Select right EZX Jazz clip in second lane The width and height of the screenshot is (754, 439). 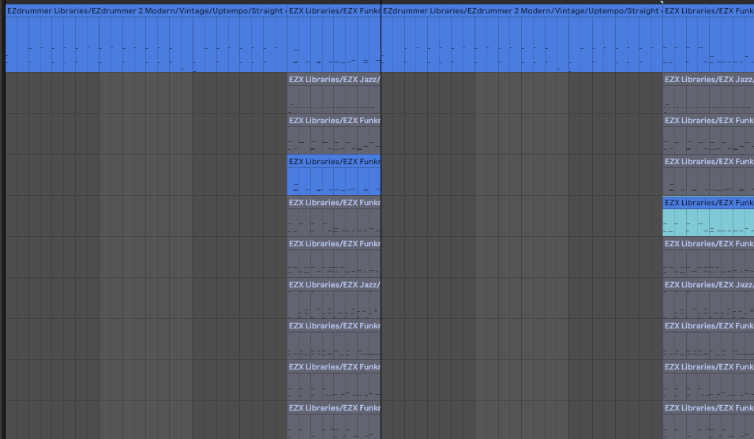coord(708,94)
